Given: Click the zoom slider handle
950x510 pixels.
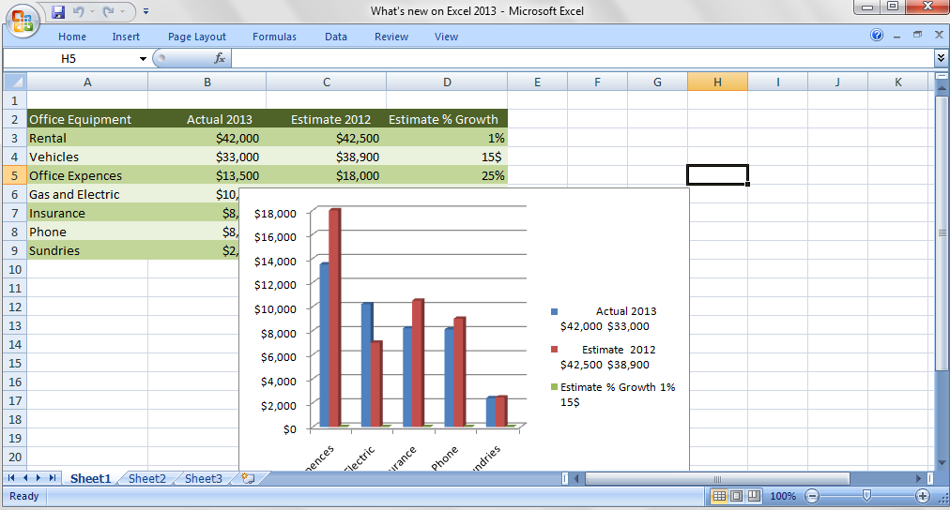Looking at the screenshot, I should (x=867, y=496).
